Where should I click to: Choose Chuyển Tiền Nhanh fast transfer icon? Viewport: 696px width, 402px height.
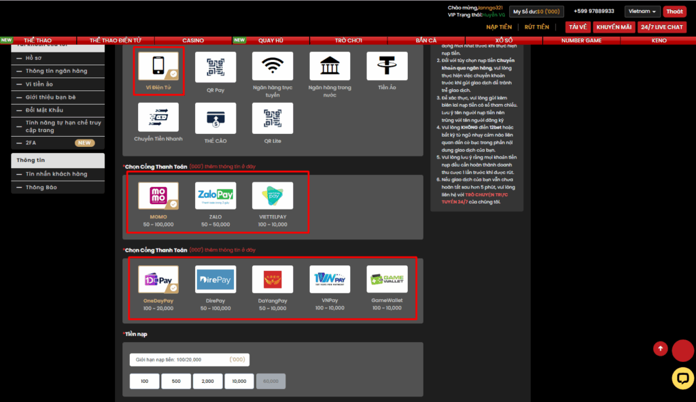pyautogui.click(x=158, y=117)
